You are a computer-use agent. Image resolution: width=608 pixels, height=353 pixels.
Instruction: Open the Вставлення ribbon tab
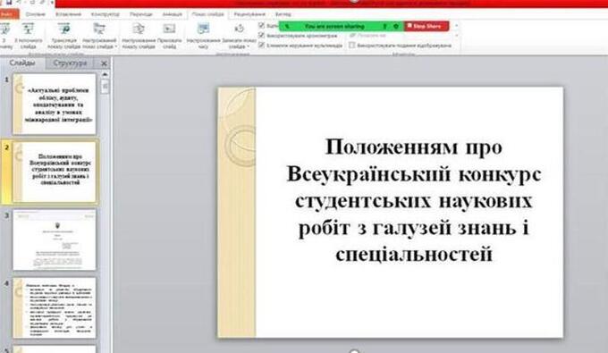68,14
